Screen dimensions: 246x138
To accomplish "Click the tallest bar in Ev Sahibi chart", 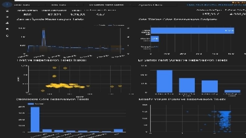I will click(164, 81).
